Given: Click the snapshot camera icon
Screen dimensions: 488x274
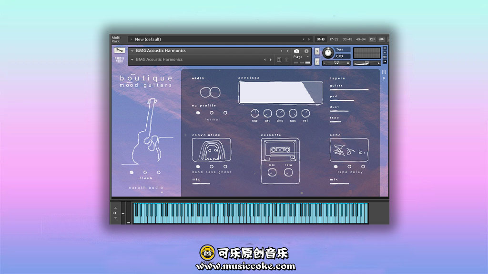Looking at the screenshot, I should pyautogui.click(x=296, y=51).
